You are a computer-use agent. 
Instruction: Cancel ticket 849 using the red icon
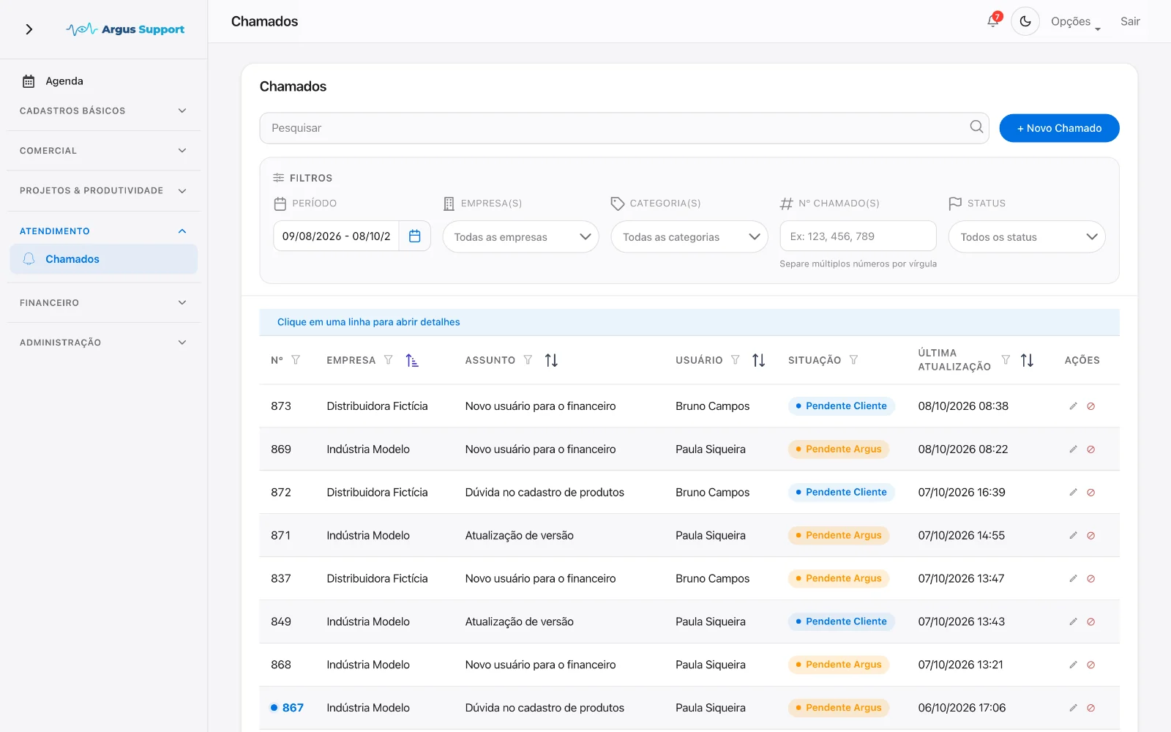coord(1090,621)
